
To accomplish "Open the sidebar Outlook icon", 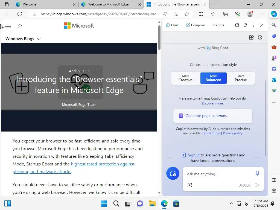I will 274,80.
